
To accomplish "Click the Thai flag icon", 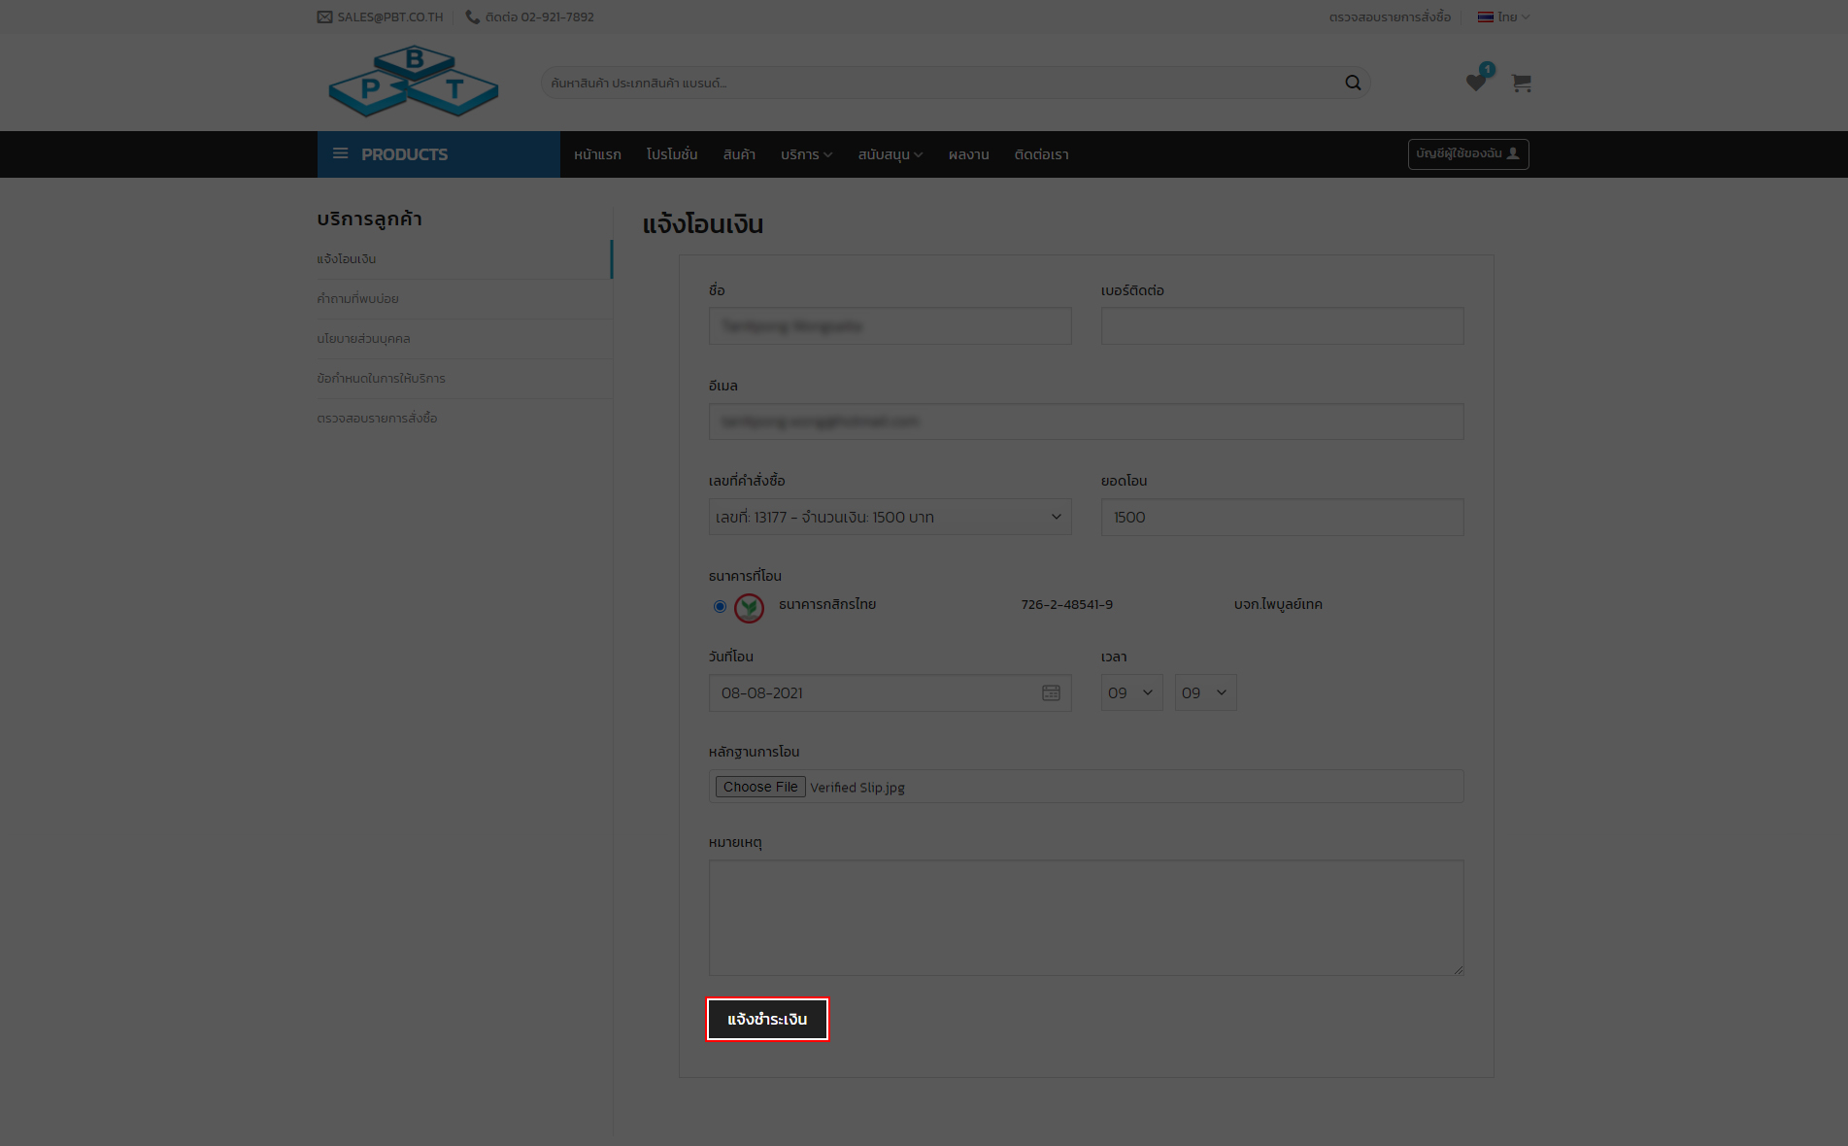I will [x=1486, y=17].
